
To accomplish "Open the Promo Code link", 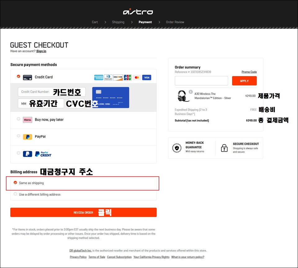I will [249, 72].
